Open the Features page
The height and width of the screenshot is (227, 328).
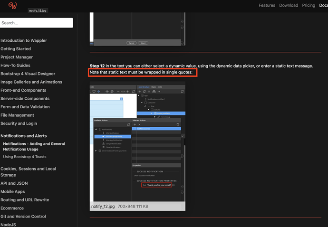click(267, 5)
